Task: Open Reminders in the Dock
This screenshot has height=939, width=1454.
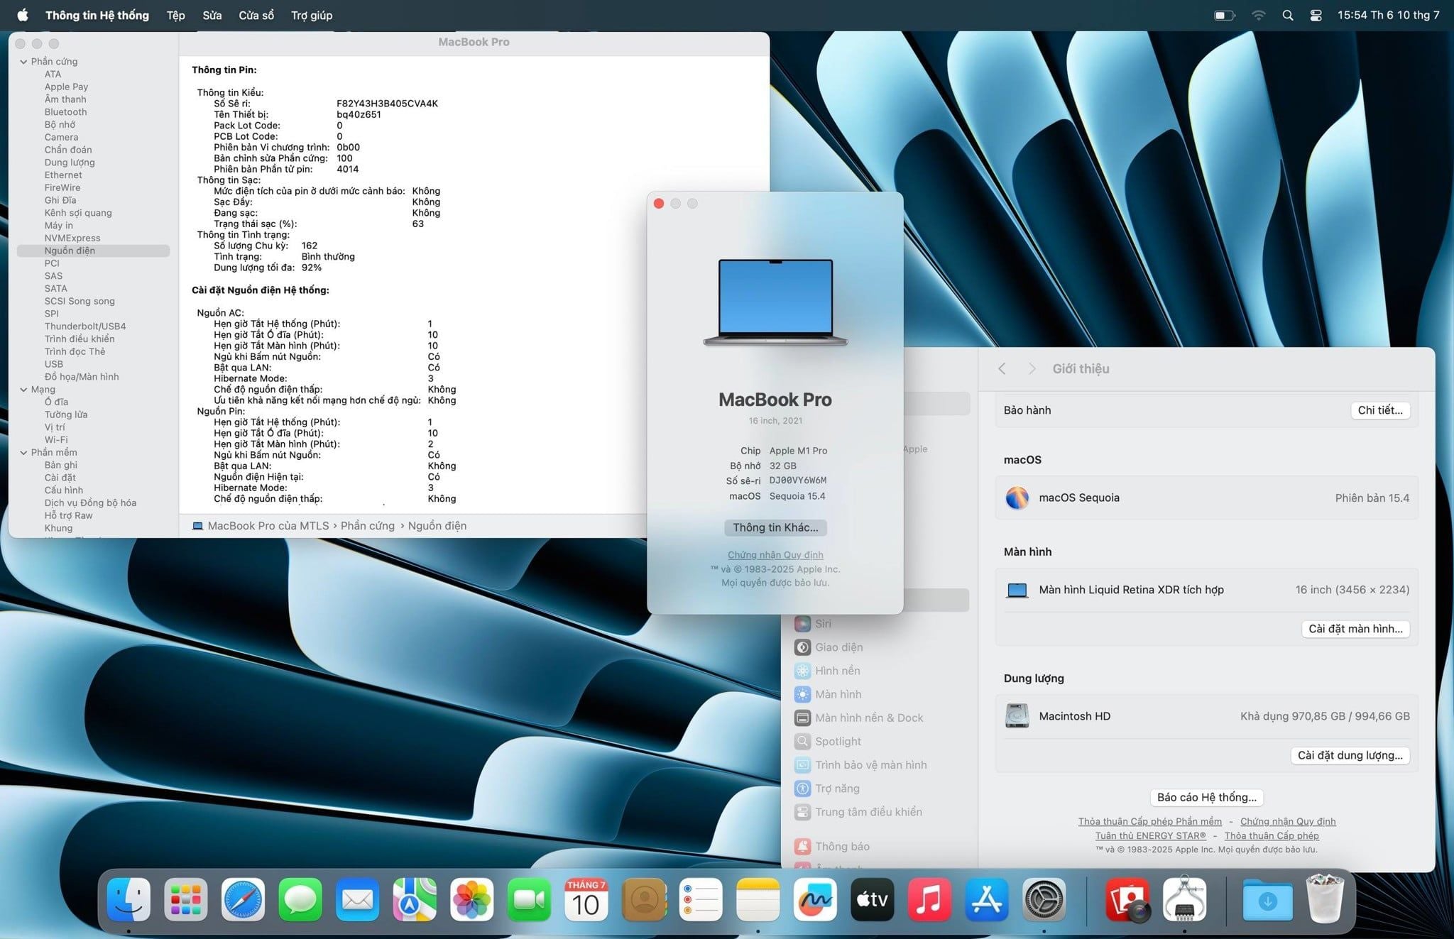Action: click(701, 900)
